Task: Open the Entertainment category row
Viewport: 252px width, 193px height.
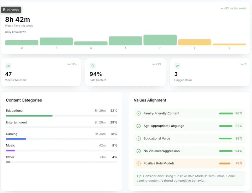Action: coord(61,124)
